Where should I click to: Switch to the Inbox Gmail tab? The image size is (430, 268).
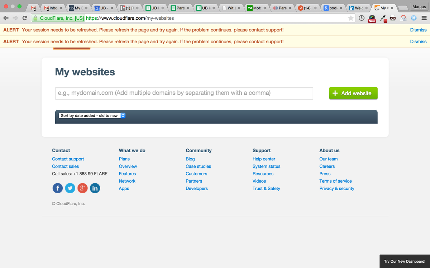(x=52, y=8)
